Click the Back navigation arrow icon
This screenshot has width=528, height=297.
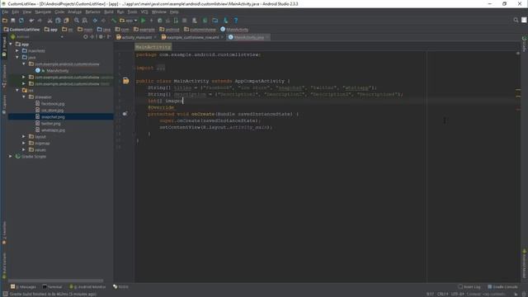(95, 21)
